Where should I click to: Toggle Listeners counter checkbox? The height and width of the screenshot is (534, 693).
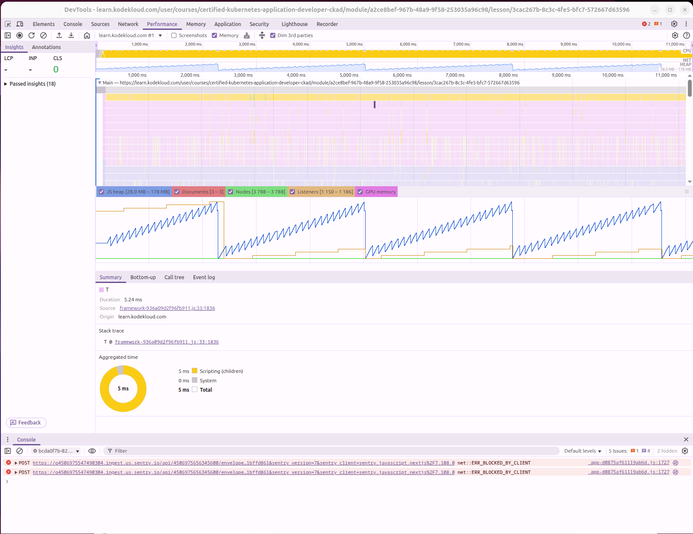292,192
